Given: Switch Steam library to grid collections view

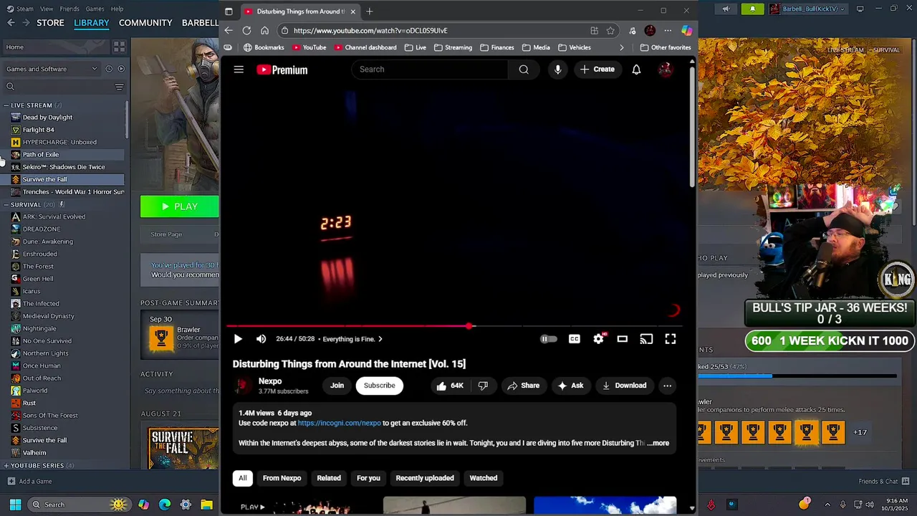Looking at the screenshot, I should tap(119, 47).
